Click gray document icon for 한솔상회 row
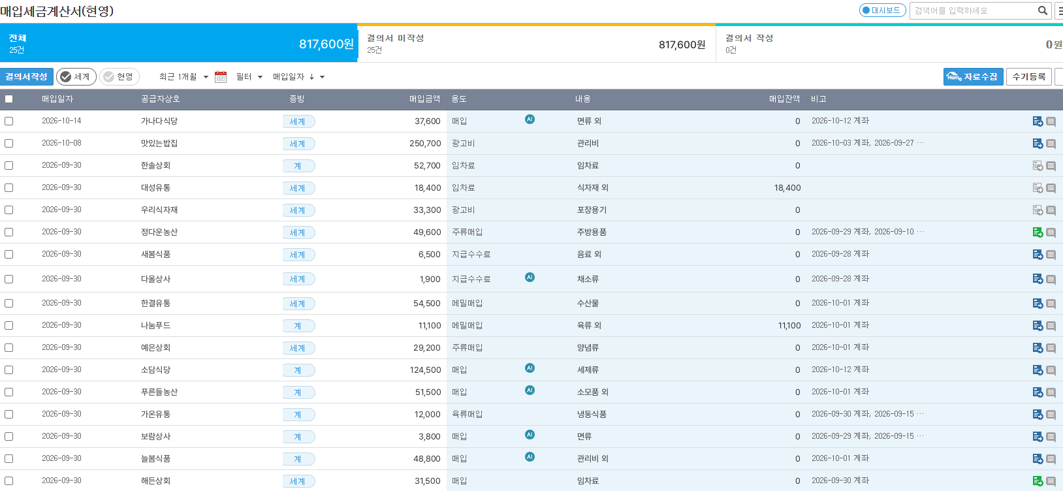Image resolution: width=1063 pixels, height=491 pixels. [1038, 166]
